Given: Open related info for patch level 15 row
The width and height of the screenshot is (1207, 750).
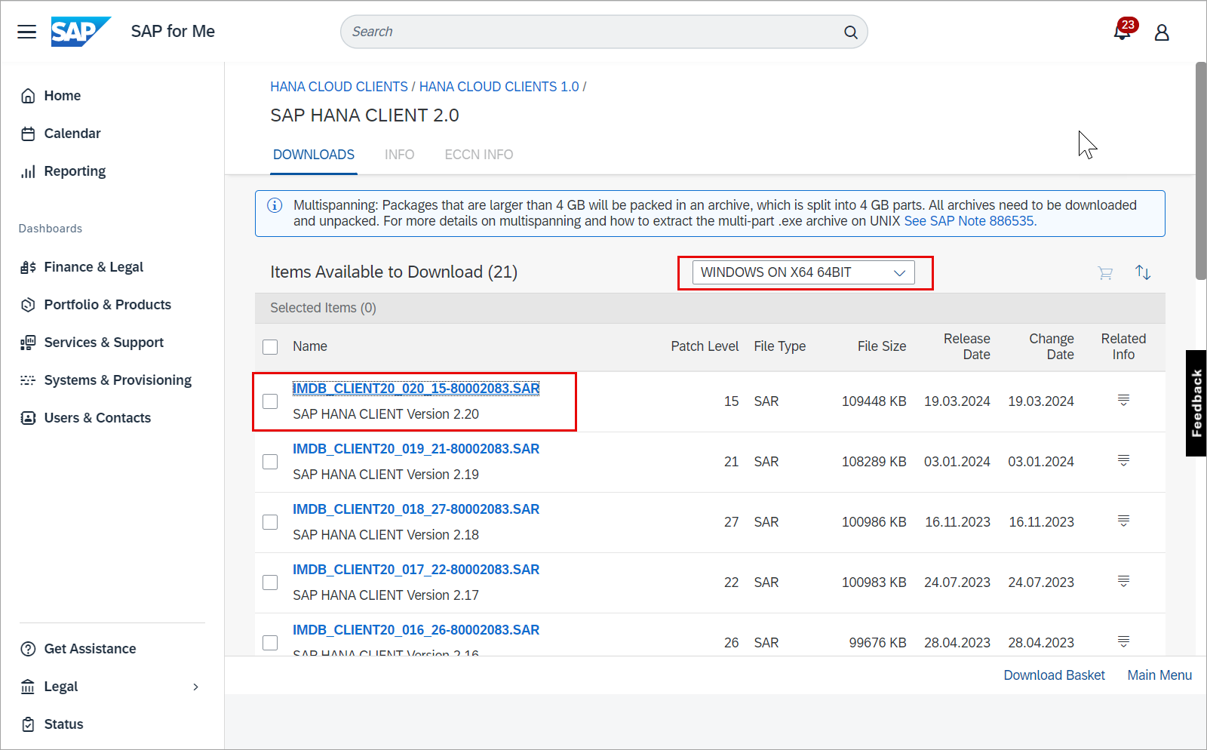Looking at the screenshot, I should point(1123,400).
